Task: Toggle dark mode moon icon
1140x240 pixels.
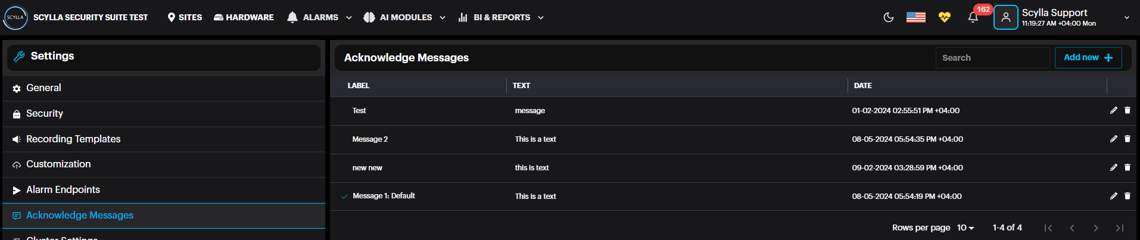Action: [889, 17]
